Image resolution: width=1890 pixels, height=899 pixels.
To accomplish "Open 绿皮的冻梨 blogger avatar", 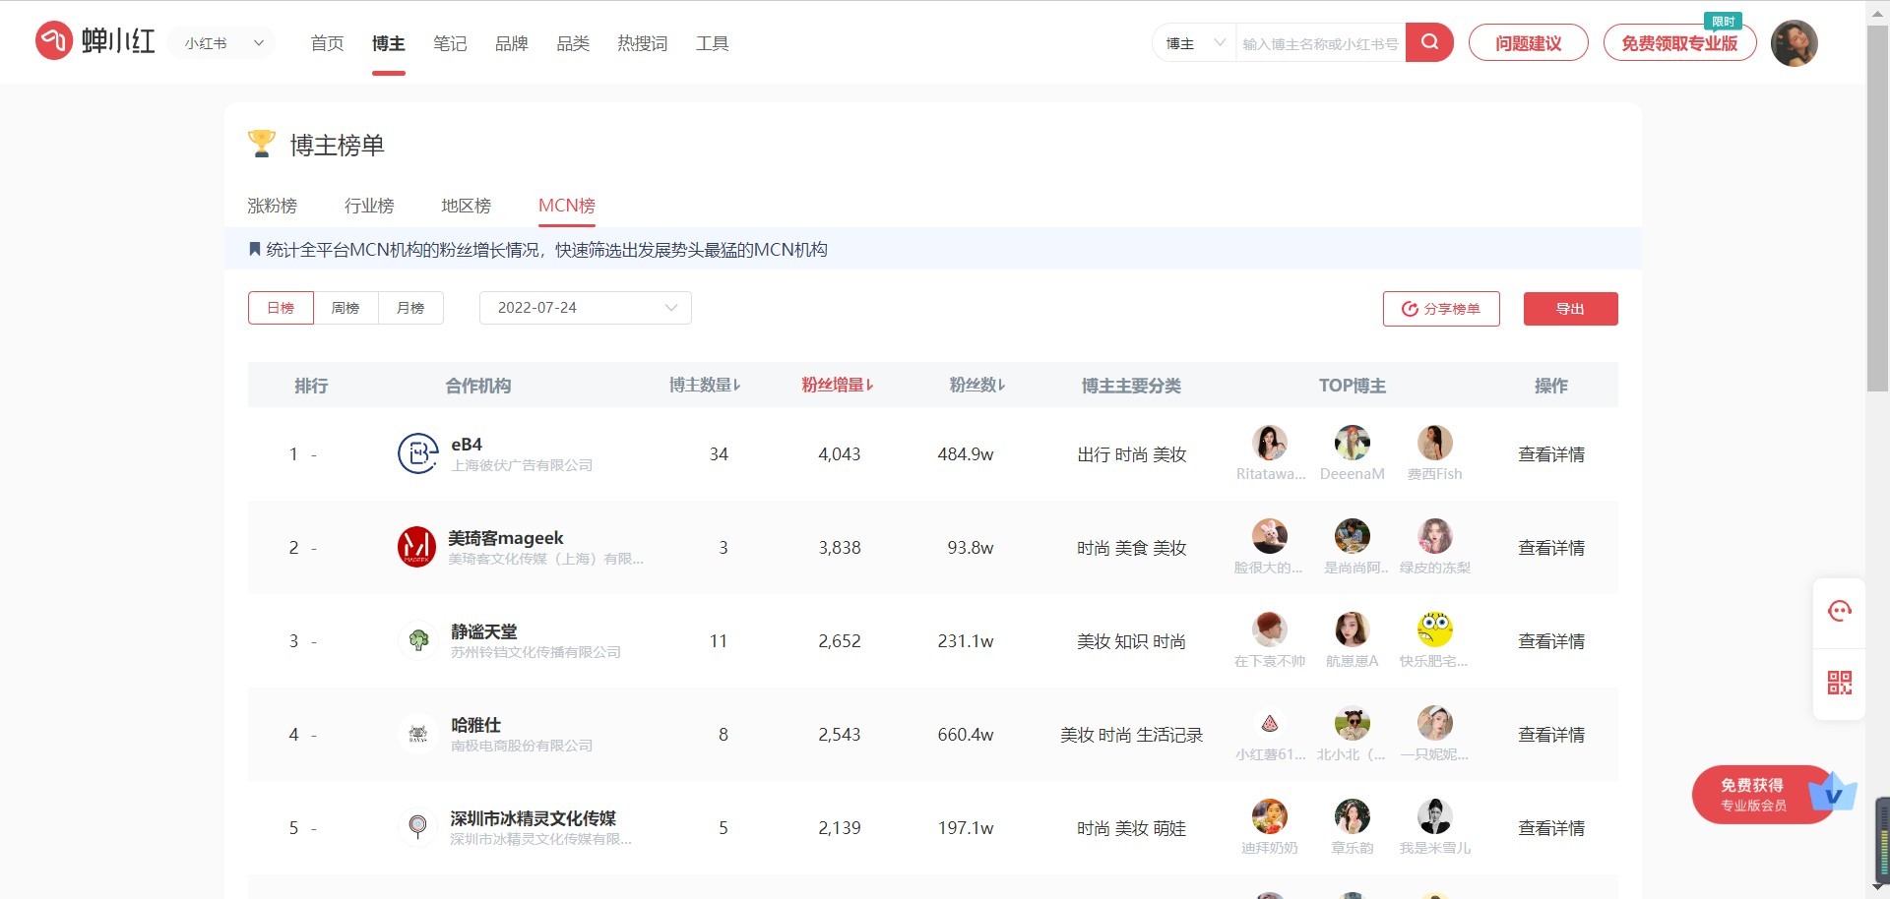I will (x=1435, y=536).
